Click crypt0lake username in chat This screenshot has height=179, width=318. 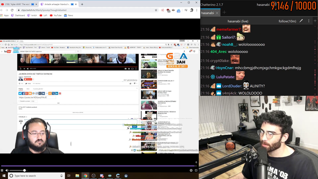point(220,61)
